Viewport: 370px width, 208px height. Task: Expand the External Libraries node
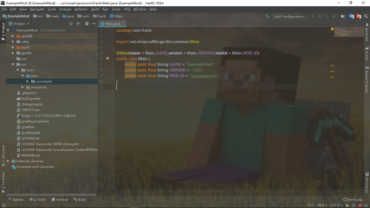pos(8,161)
